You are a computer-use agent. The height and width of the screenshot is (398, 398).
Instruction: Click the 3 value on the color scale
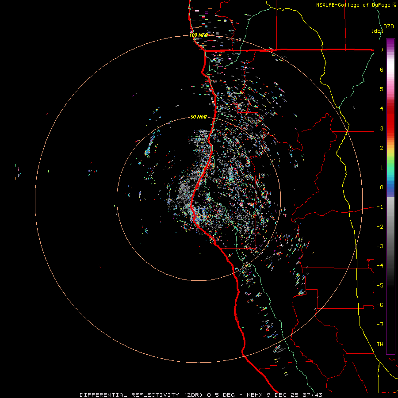point(382,128)
